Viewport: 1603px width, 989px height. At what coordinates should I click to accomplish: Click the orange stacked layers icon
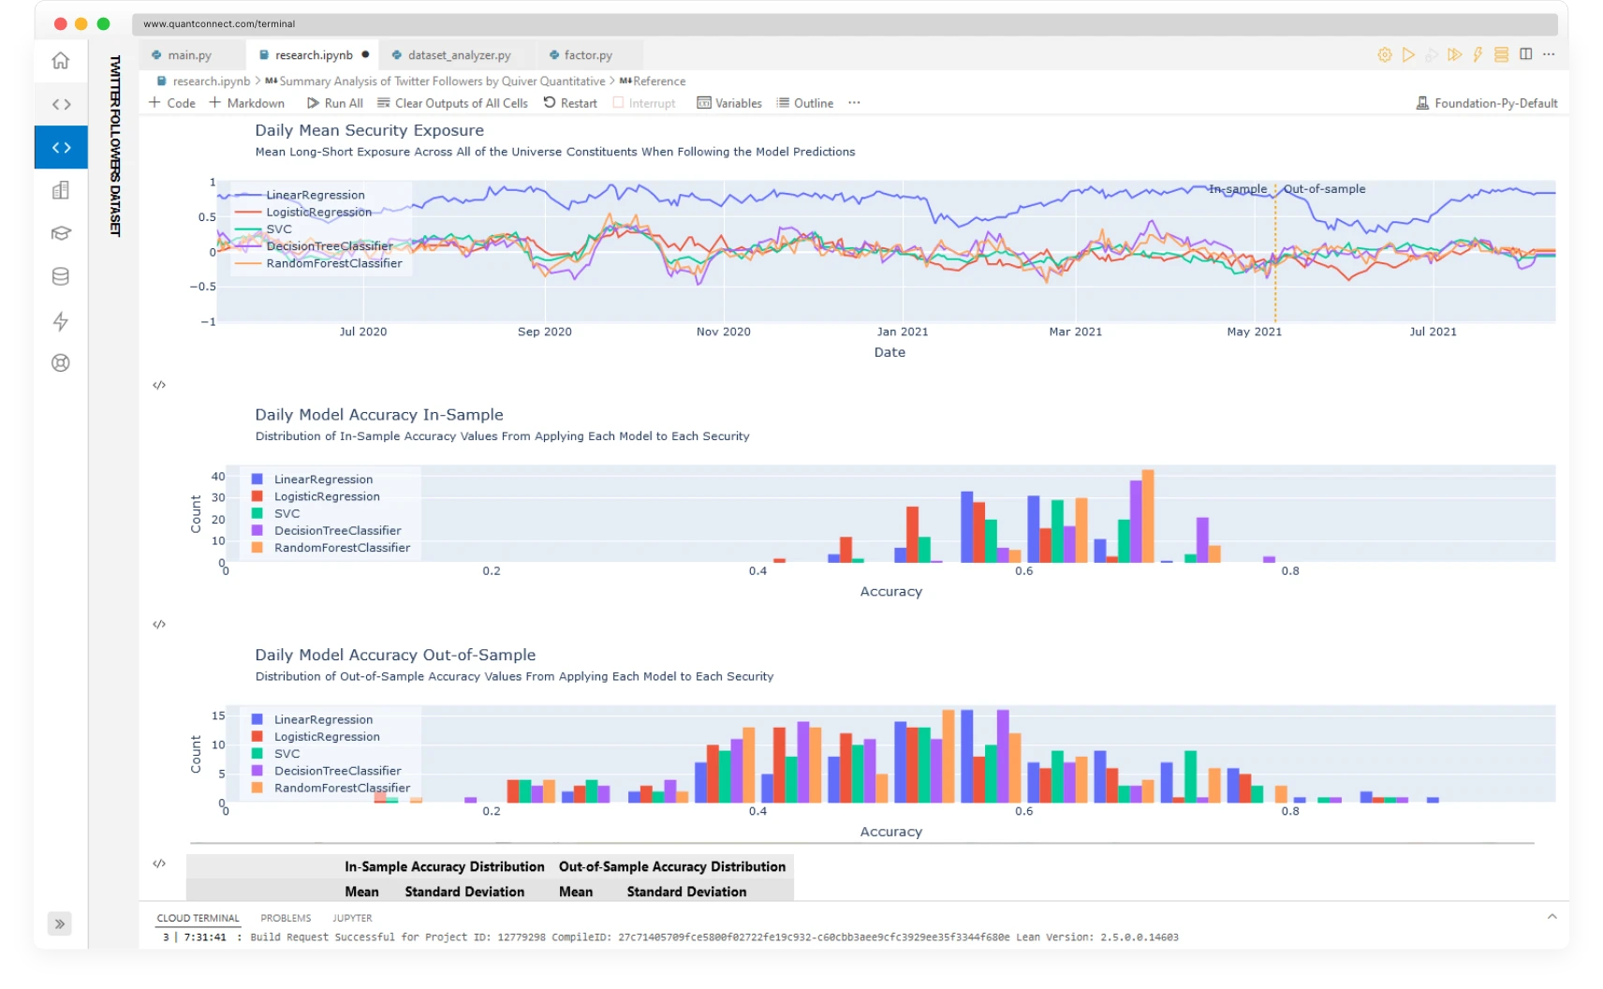(1501, 55)
